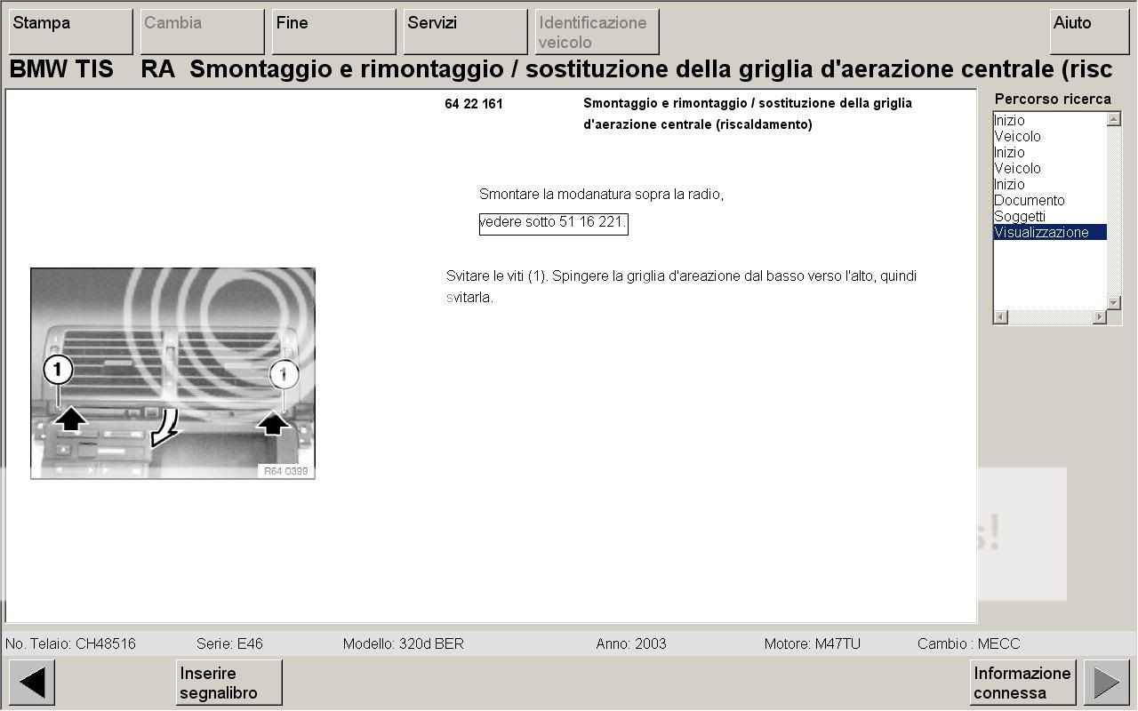Image resolution: width=1138 pixels, height=711 pixels.
Task: Select the first Inizio path entry
Action: [x=1009, y=121]
